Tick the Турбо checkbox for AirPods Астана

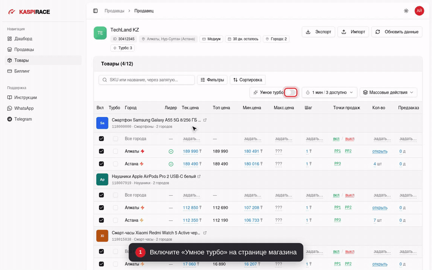(116, 220)
